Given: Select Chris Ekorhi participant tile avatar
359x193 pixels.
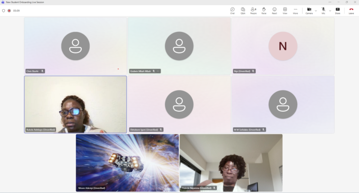Looking at the screenshot, I should [76, 46].
